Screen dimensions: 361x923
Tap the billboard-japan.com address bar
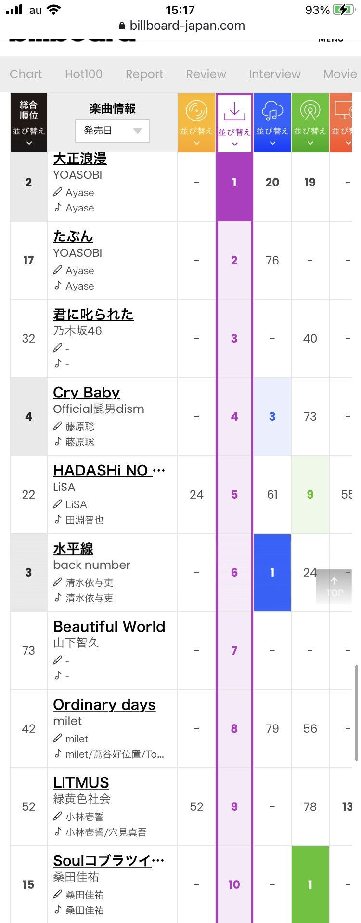pos(181,26)
